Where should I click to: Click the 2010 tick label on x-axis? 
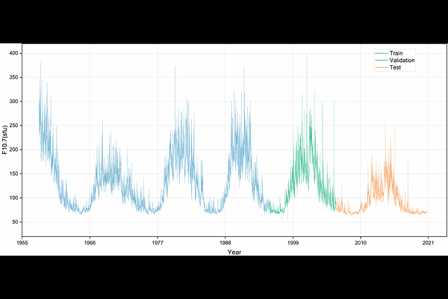click(360, 244)
